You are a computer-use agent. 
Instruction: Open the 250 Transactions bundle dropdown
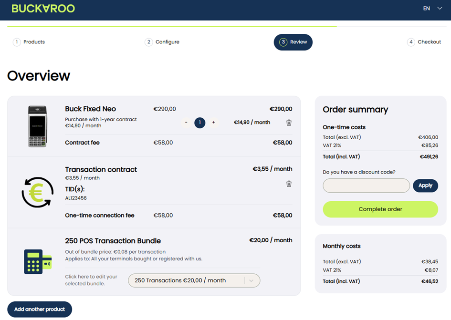[194, 280]
